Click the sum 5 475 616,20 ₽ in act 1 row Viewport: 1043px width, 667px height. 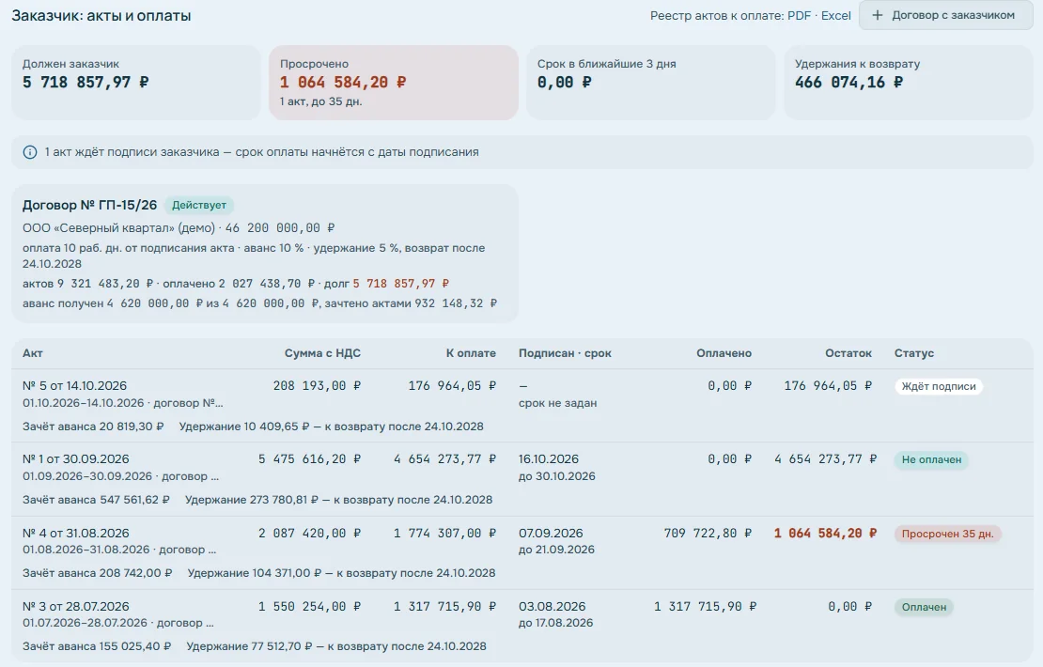[x=310, y=458]
